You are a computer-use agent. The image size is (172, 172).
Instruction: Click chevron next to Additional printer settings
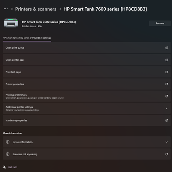point(166,108)
